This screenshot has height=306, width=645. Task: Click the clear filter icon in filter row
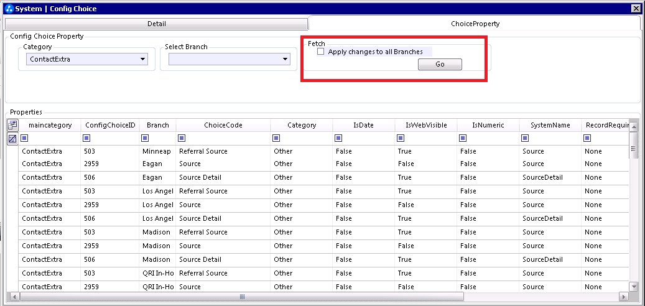tap(12, 139)
